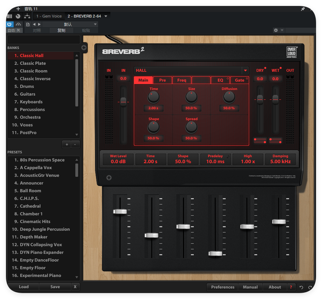Expand the arrow next to gear icon
This screenshot has width=322, height=299.
[x=282, y=30]
